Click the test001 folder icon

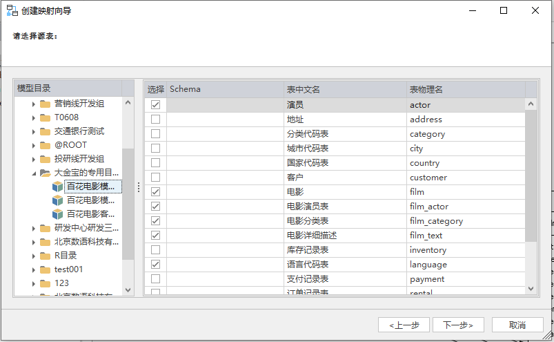(46, 270)
